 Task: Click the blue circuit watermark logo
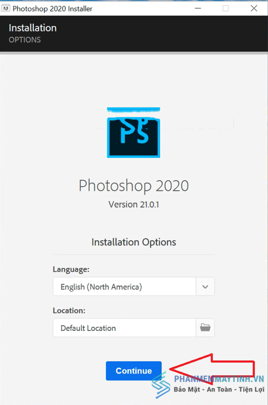[x=161, y=385]
